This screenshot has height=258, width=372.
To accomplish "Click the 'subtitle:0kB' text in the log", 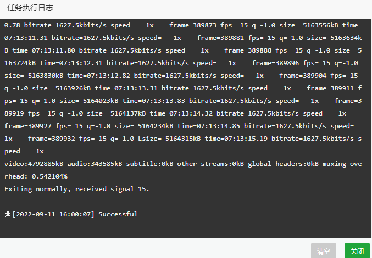I will click(149, 164).
